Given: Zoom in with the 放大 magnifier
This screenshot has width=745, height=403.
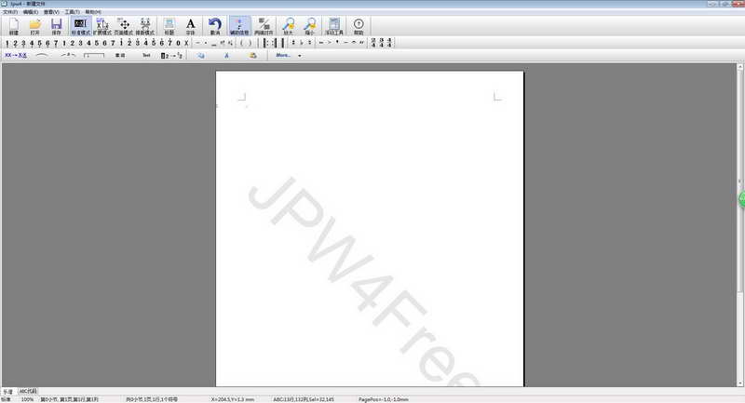Looking at the screenshot, I should 289,26.
